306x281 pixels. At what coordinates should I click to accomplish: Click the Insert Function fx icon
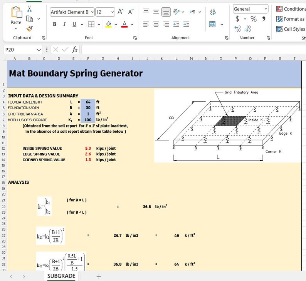[x=74, y=50]
